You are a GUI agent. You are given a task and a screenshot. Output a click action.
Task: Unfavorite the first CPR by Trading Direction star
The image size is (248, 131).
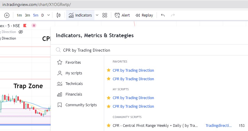point(109,70)
